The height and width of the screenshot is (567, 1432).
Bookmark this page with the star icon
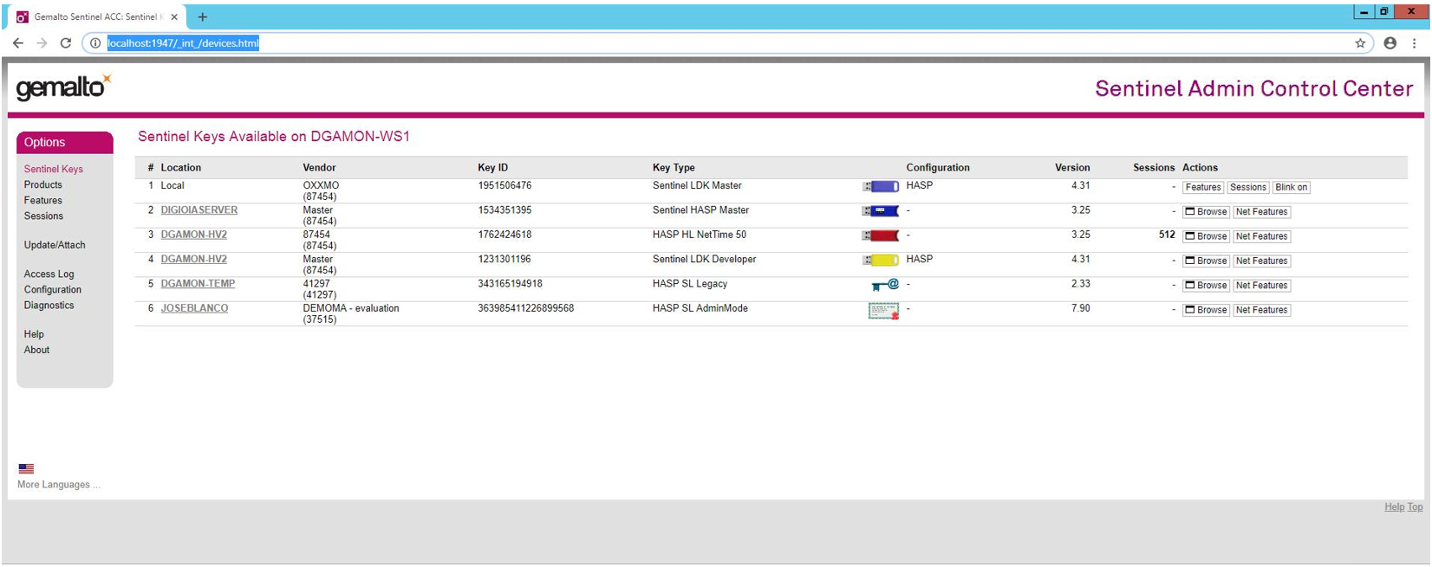(1360, 43)
